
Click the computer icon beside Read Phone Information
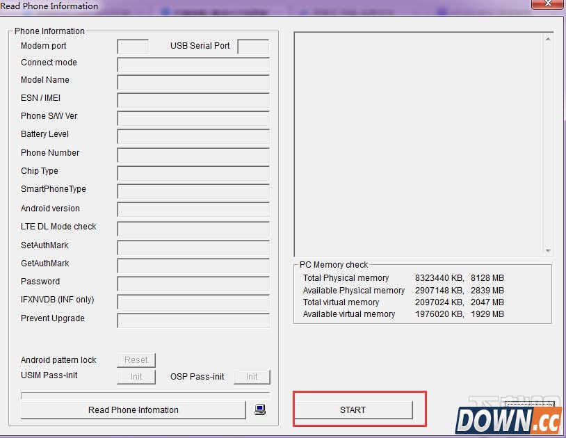(x=260, y=409)
